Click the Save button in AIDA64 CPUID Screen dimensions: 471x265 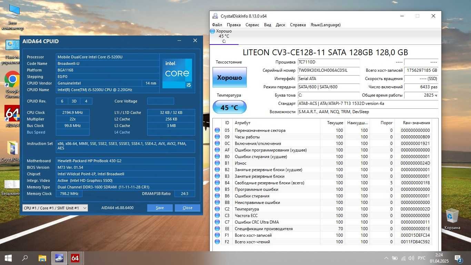pos(160,208)
